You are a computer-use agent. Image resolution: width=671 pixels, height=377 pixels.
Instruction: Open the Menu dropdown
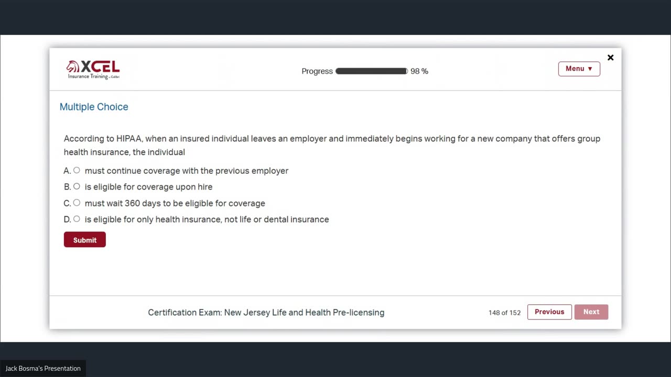pos(579,69)
